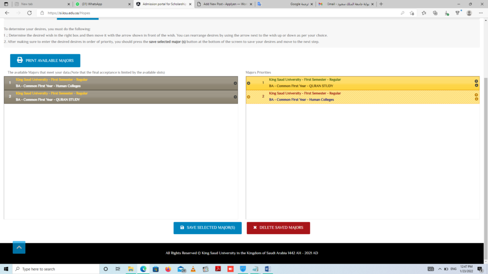Click Print Available Majors button
Image resolution: width=488 pixels, height=274 pixels.
point(45,60)
